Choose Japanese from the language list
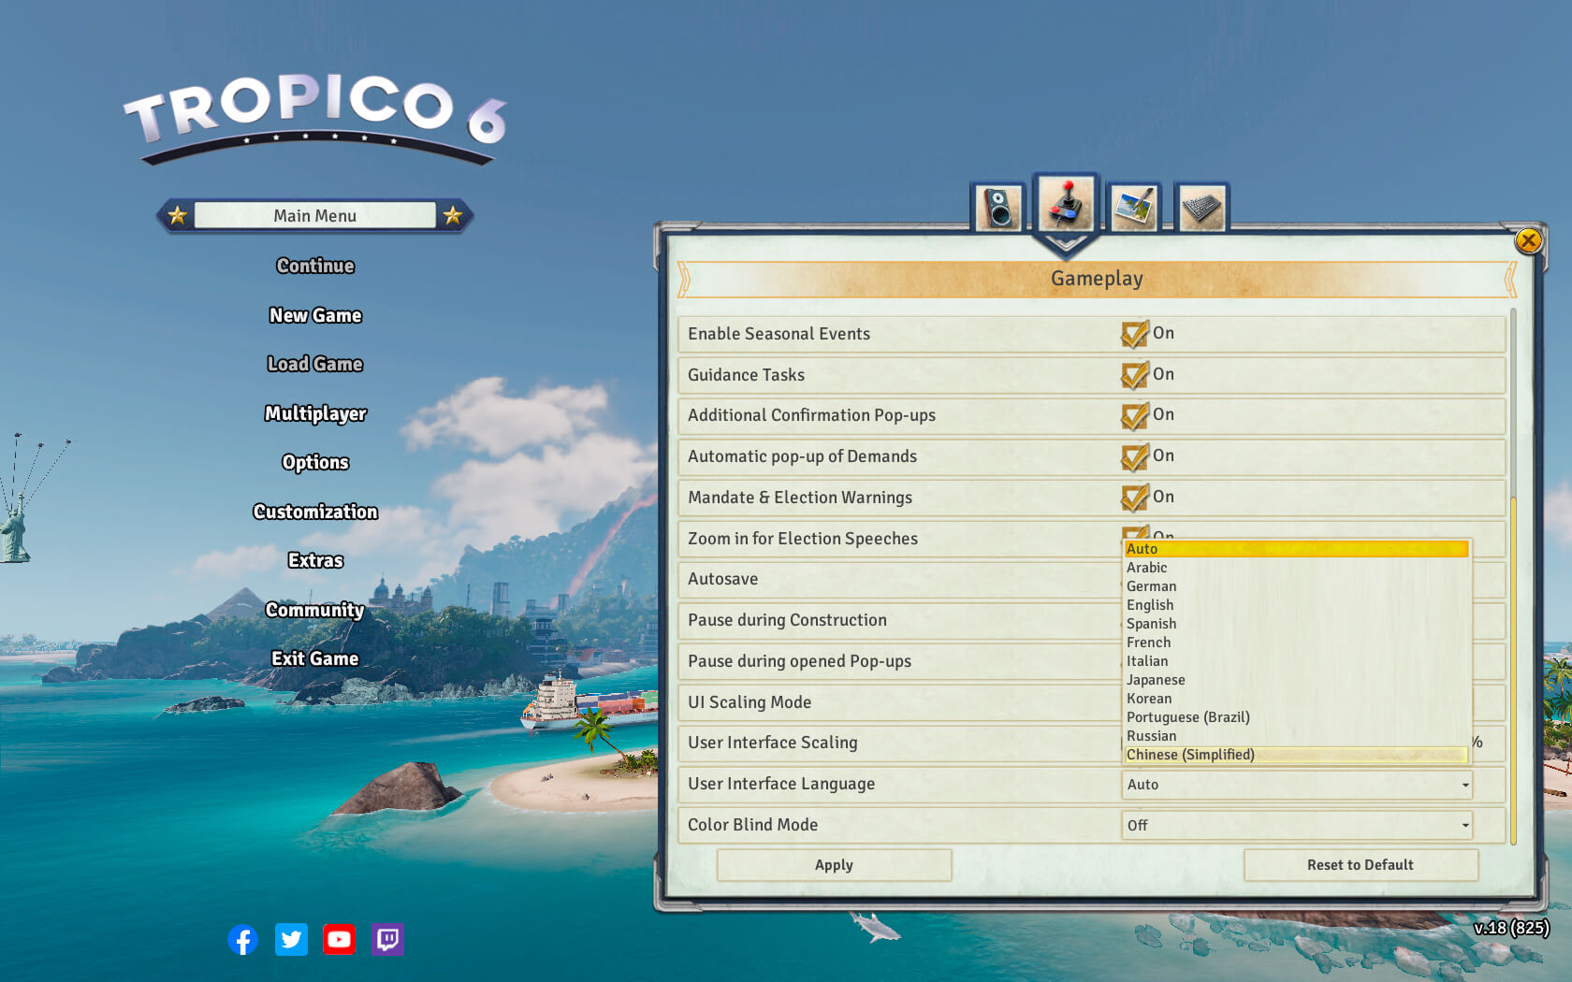 point(1296,680)
